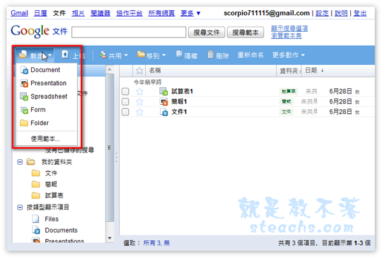Image resolution: width=382 pixels, height=258 pixels.
Task: Tick the checkbox for 簡報1
Action: click(125, 102)
